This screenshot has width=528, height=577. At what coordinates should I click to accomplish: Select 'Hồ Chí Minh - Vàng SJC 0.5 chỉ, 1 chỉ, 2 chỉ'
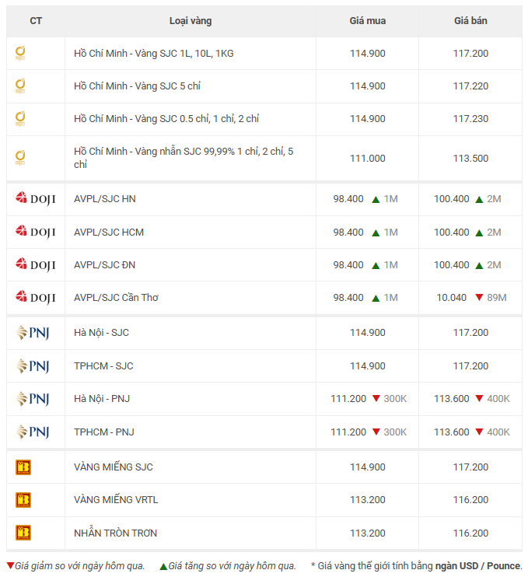[166, 119]
